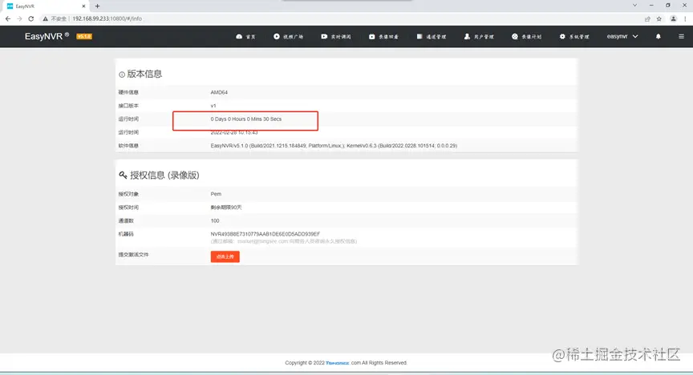Open the hamburger menu icon
This screenshot has height=375, width=693.
[681, 37]
